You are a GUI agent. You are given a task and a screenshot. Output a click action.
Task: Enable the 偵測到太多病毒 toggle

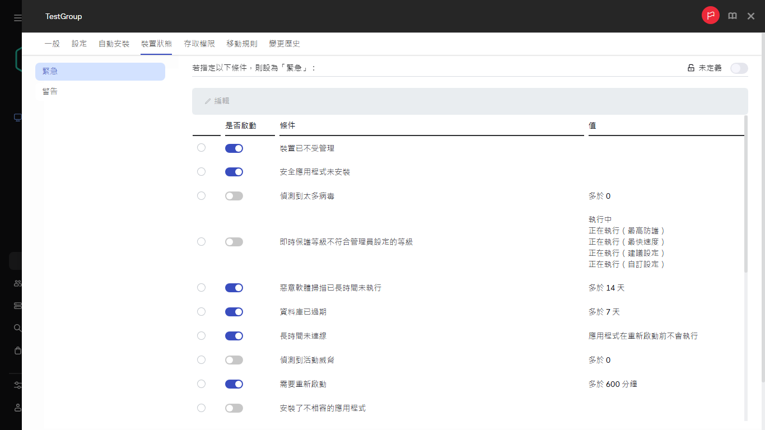[x=234, y=195]
